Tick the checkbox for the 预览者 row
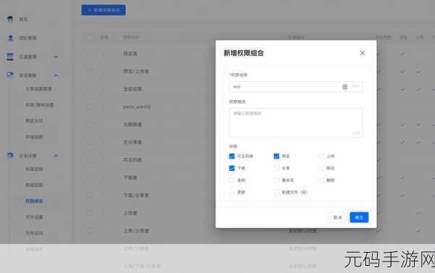 pos(90,54)
